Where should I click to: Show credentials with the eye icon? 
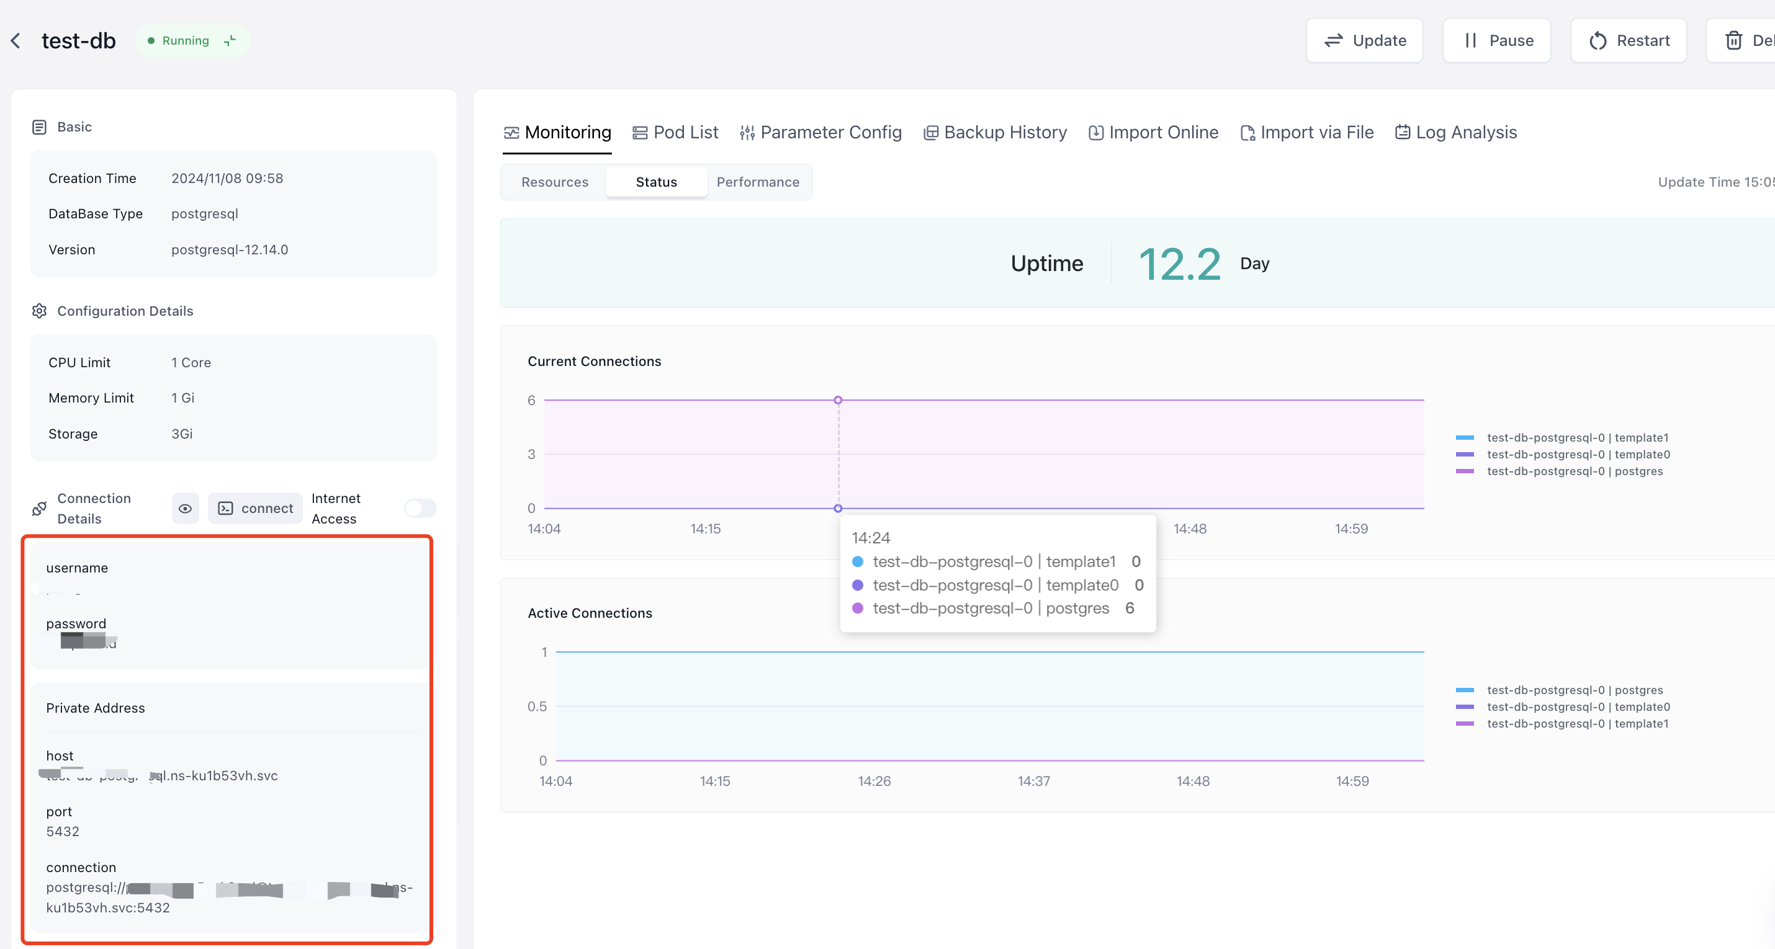point(185,508)
